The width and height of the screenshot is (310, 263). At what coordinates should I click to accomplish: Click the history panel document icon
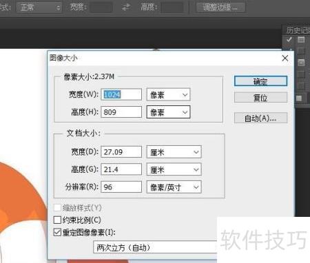[x=301, y=62]
